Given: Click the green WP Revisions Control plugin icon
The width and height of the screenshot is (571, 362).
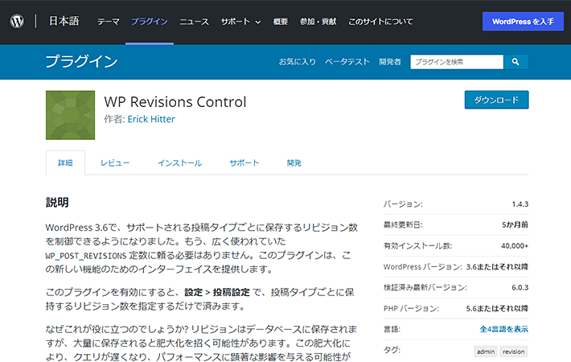Looking at the screenshot, I should point(70,115).
